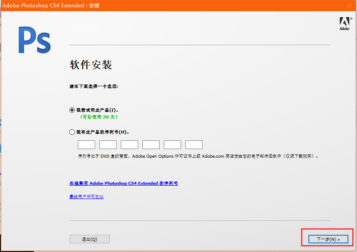Select the 我想试用此产品(I) trial radio button
The image size is (357, 252).
(x=72, y=110)
